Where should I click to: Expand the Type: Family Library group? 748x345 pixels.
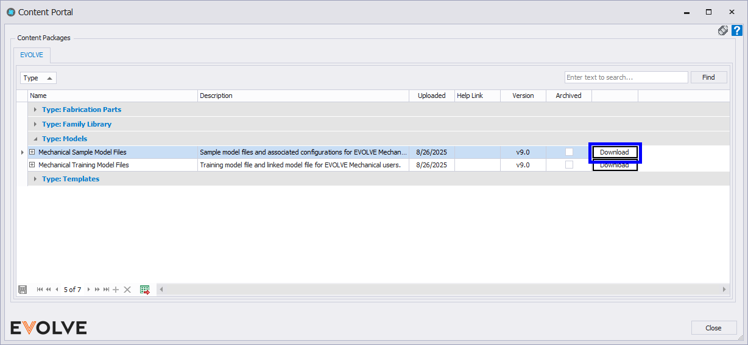pyautogui.click(x=36, y=124)
